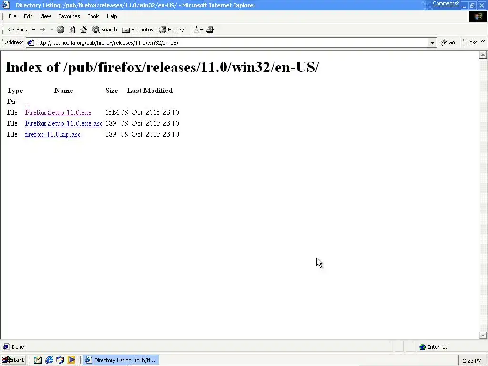488x366 pixels.
Task: Minimize the Internet Explorer window
Action: 465,5
